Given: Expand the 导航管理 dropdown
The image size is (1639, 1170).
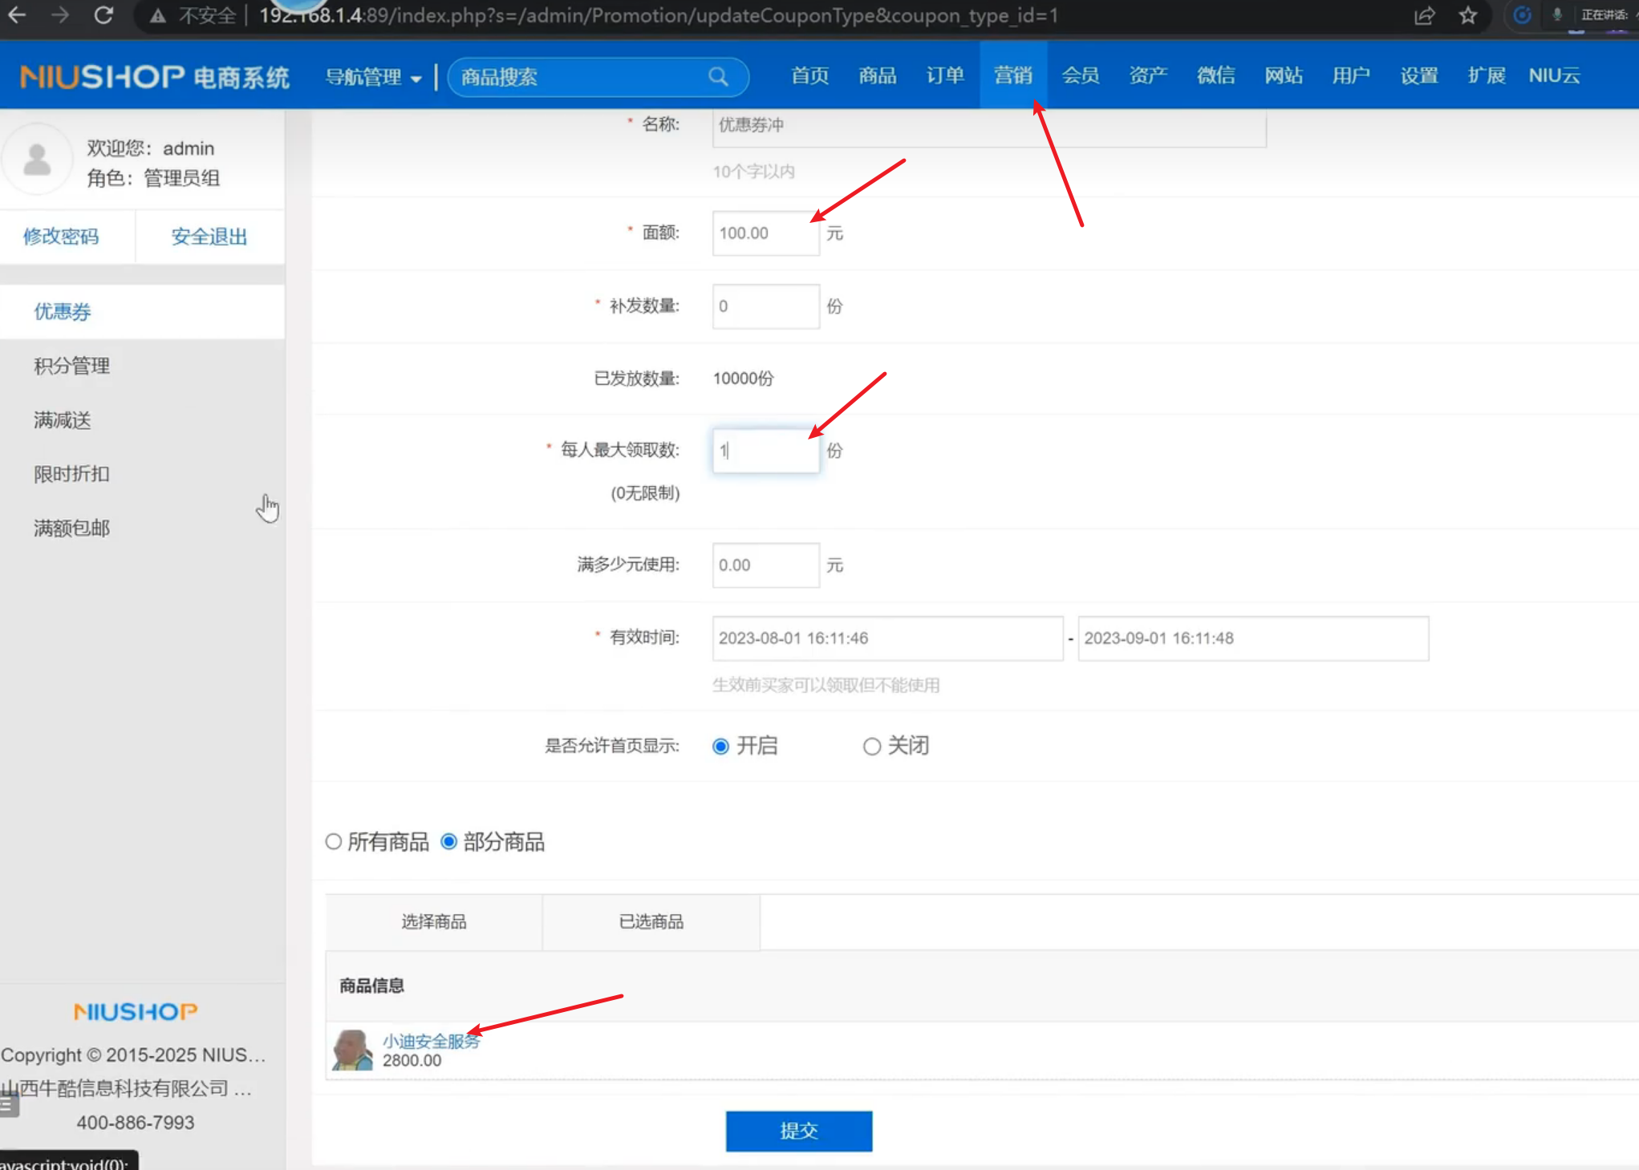Looking at the screenshot, I should pyautogui.click(x=373, y=77).
